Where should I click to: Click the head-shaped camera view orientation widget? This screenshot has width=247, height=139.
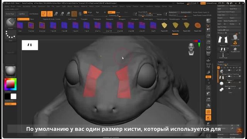pos(191,49)
